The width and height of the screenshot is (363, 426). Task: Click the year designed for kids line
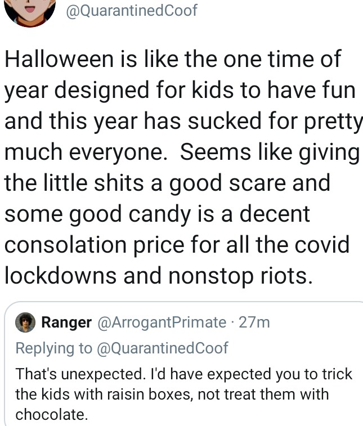coord(180,90)
